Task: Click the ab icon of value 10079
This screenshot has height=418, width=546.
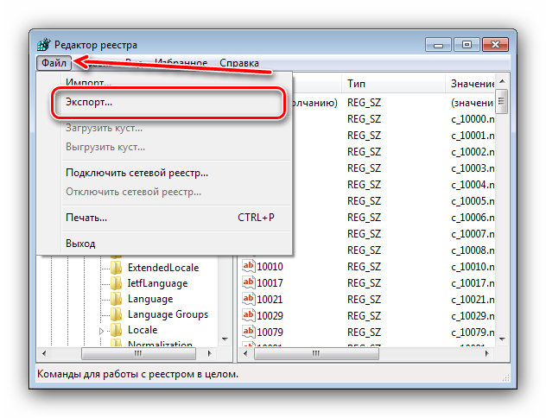Action: [x=248, y=332]
